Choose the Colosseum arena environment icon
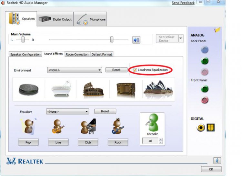The height and width of the screenshot is (176, 242). 94,89
